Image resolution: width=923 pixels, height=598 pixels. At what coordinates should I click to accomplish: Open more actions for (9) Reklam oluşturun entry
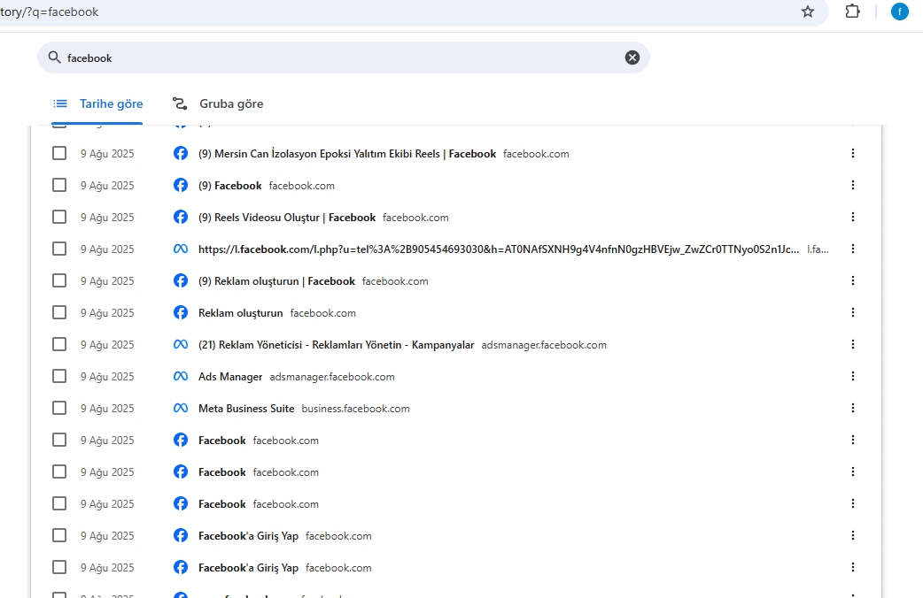(x=852, y=280)
